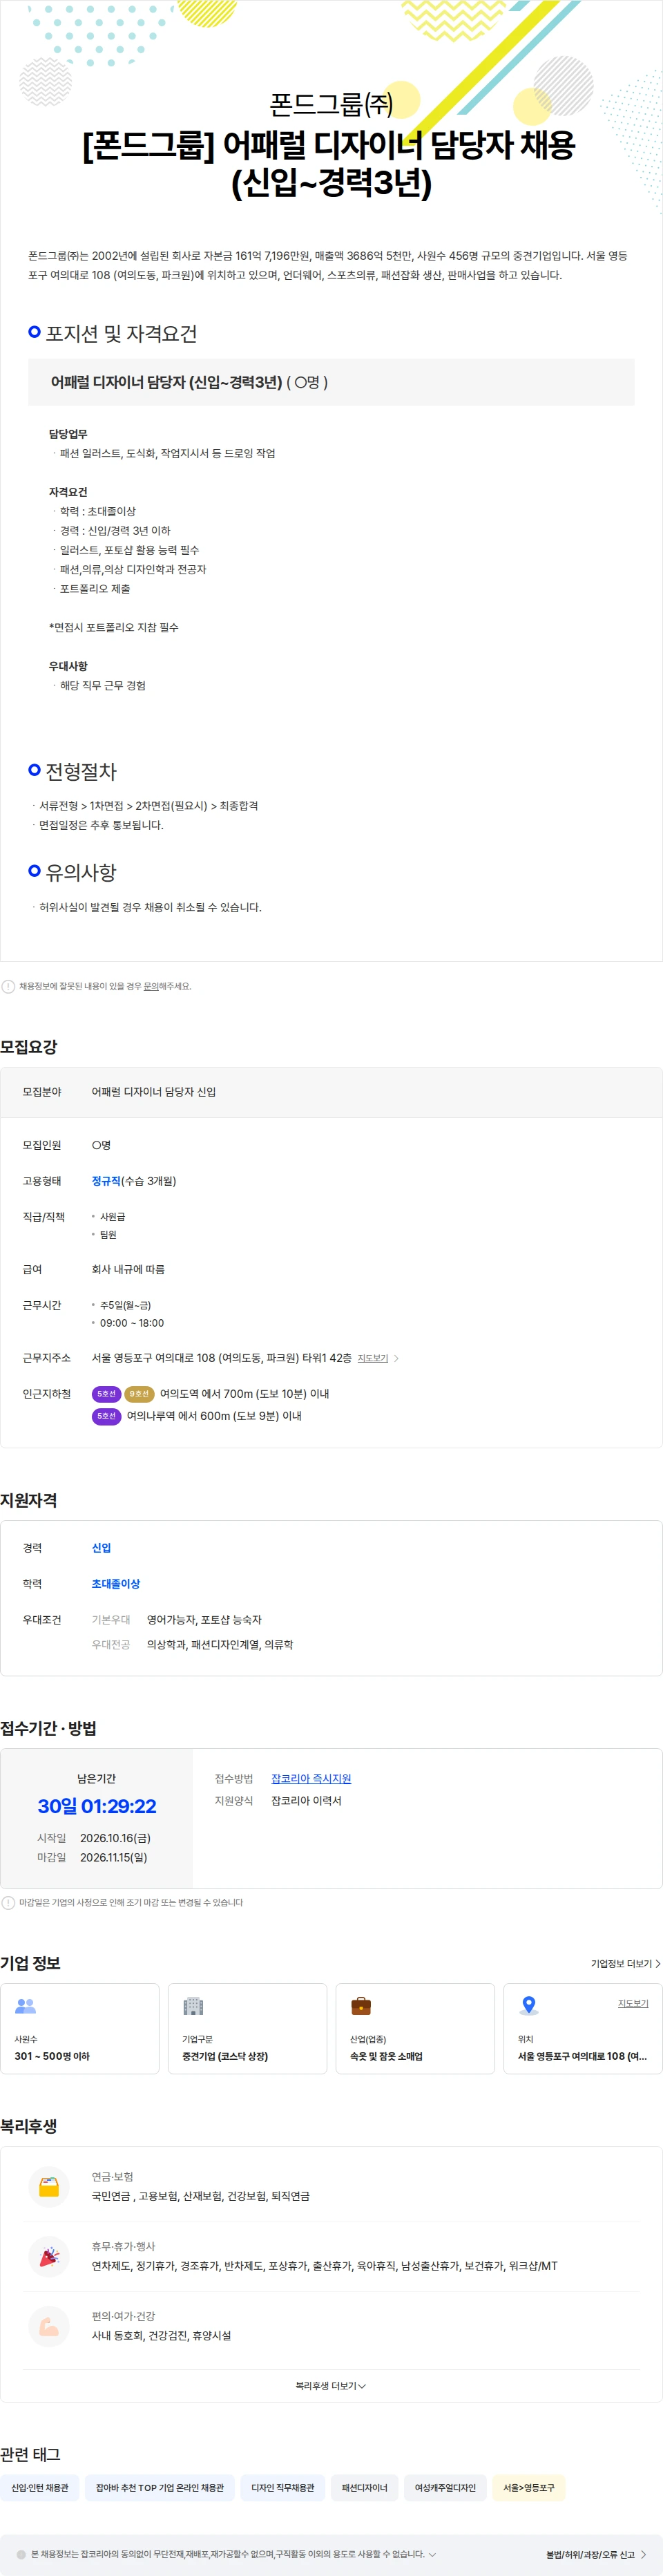Click the 의상학과, 패션디자인계열, 의류학 majors text
Image resolution: width=663 pixels, height=2576 pixels.
220,1645
